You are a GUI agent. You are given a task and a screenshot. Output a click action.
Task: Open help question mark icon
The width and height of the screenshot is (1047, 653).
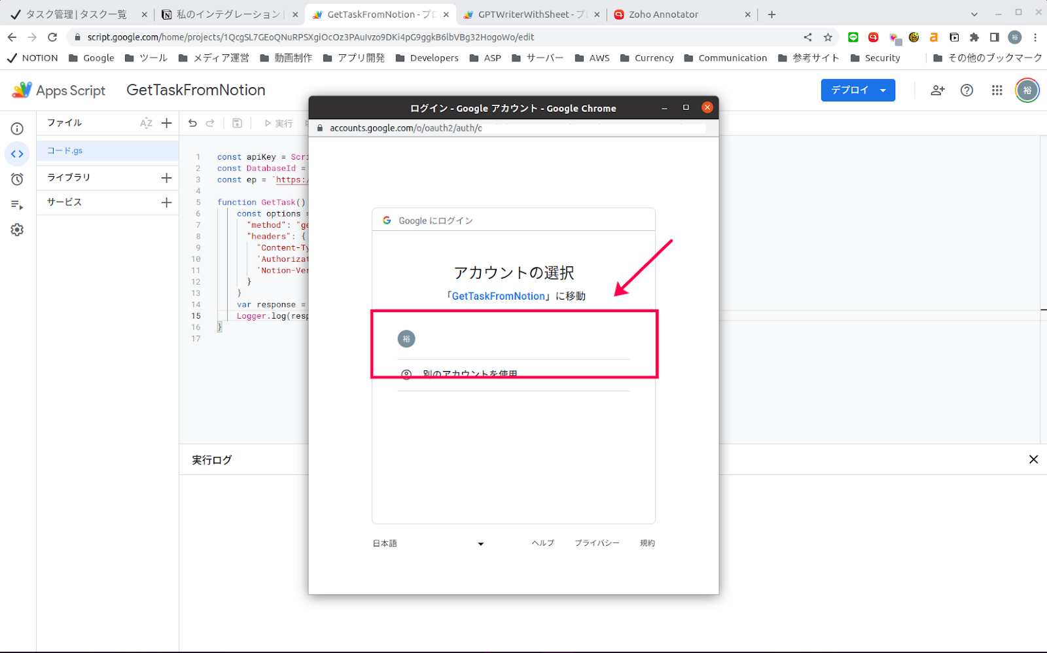pyautogui.click(x=967, y=90)
